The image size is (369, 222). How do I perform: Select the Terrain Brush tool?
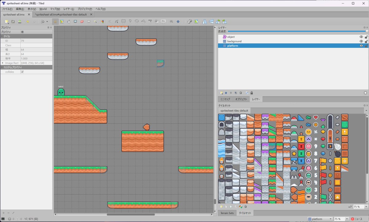(x=62, y=21)
